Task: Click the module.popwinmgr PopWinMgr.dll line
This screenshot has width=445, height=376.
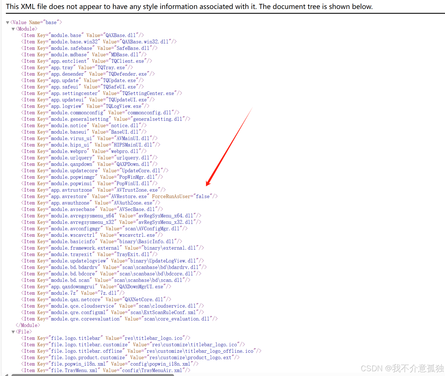Action: click(92, 177)
